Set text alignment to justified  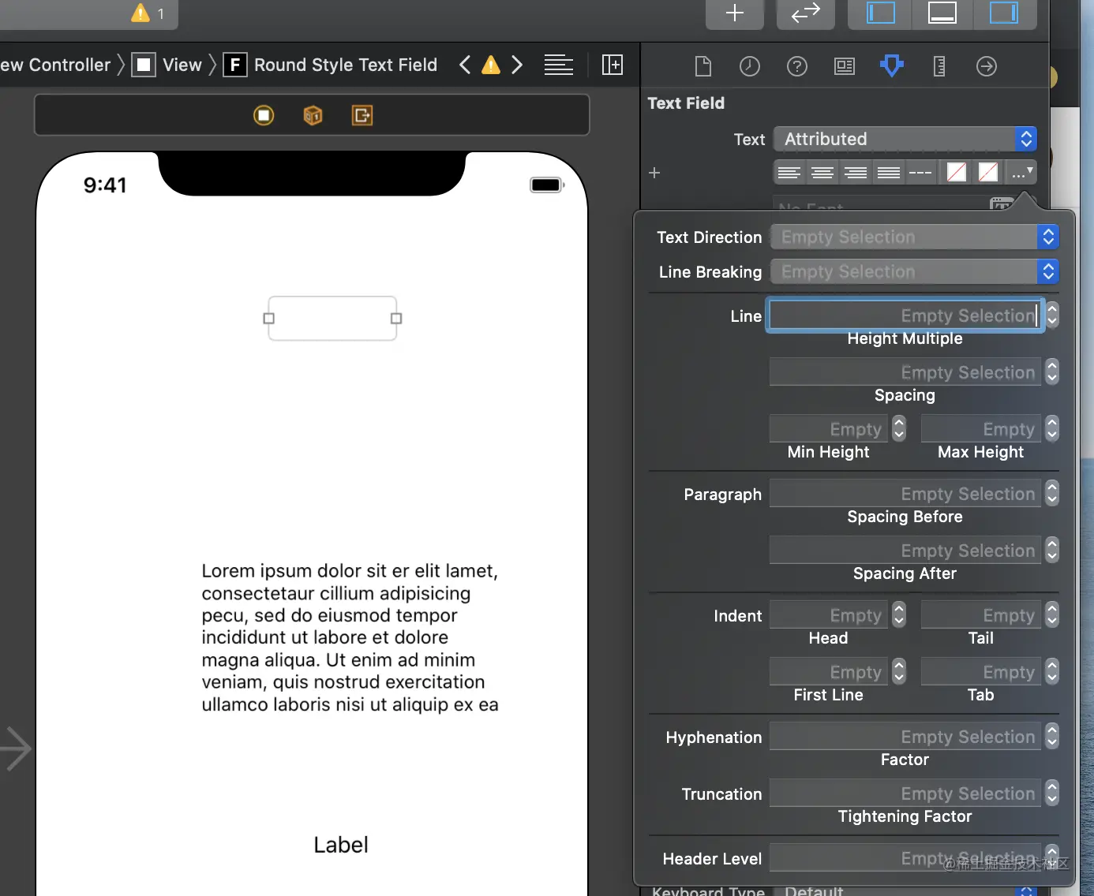tap(889, 172)
